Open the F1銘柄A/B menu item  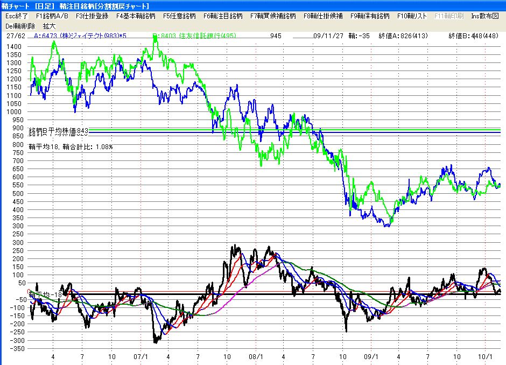(x=52, y=16)
